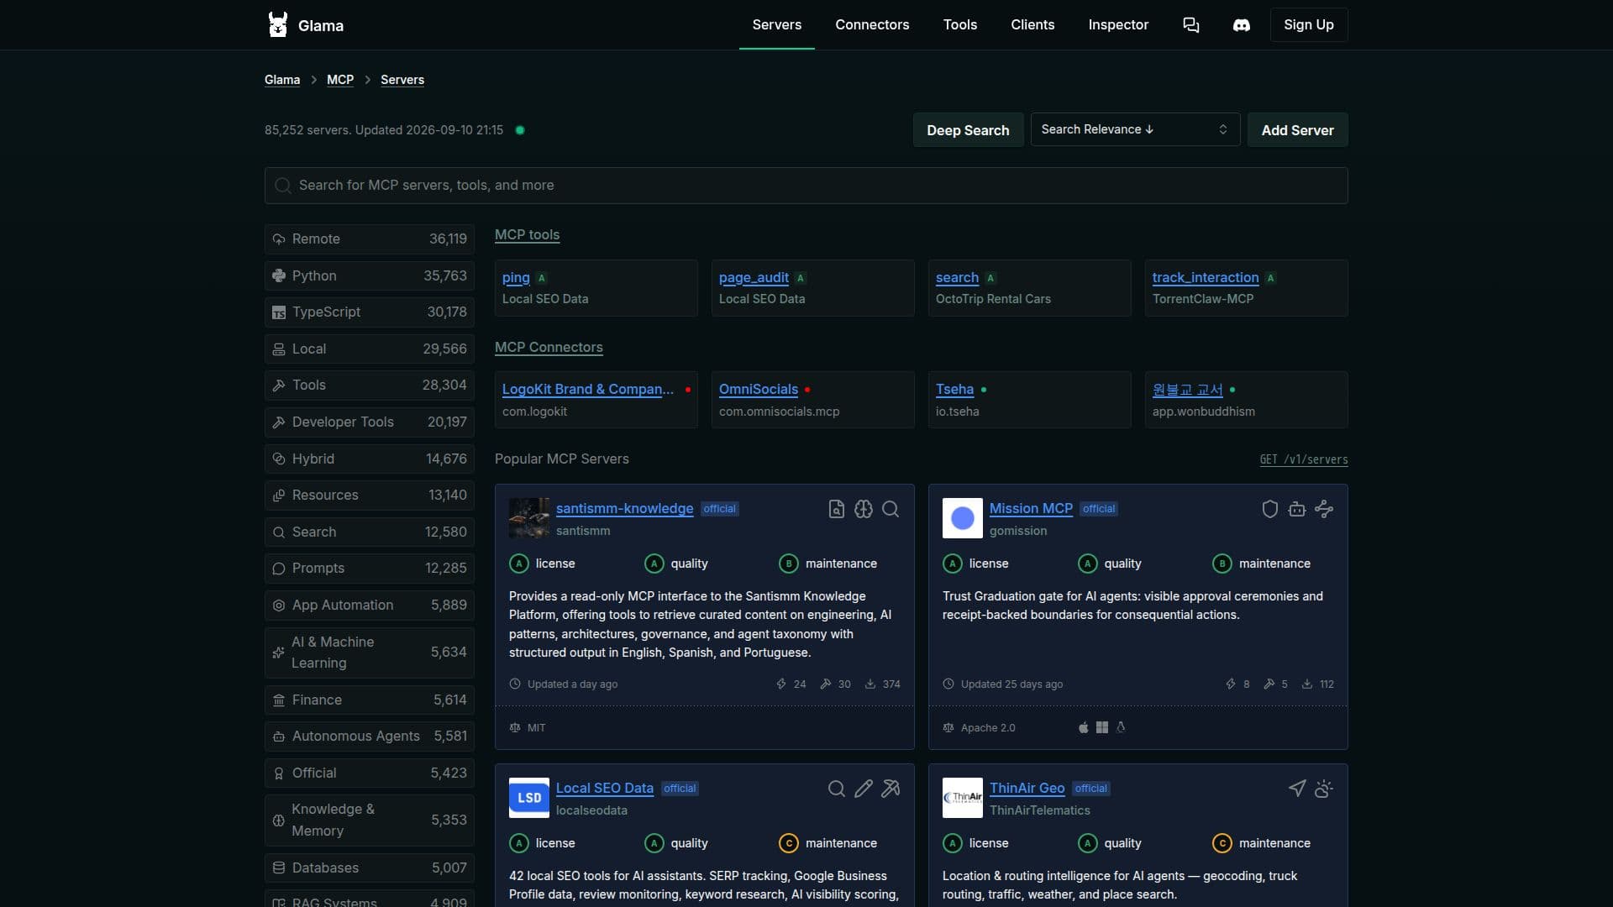
Task: Open the LogoKit Brand connector link
Action: coord(588,390)
